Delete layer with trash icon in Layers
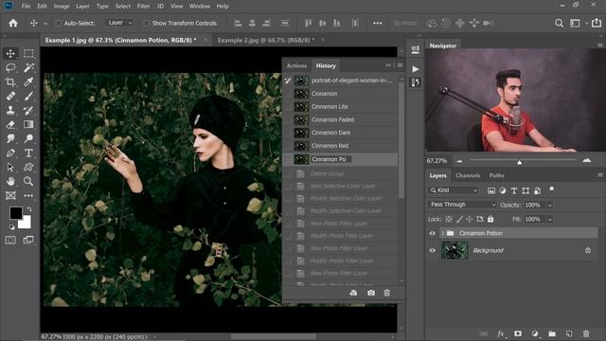The image size is (606, 341). pos(586,333)
